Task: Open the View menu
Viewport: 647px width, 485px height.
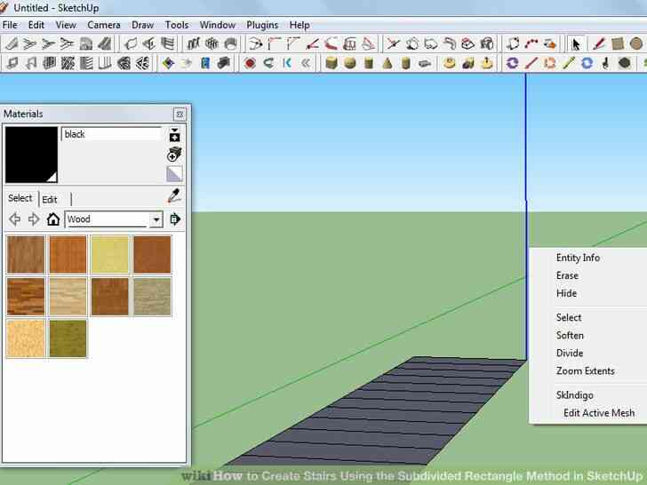Action: click(66, 25)
